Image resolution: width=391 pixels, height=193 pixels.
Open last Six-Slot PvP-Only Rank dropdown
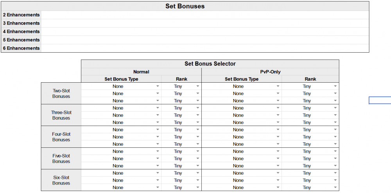click(335, 188)
